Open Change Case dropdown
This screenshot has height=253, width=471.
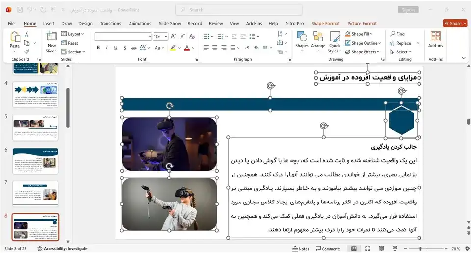(x=159, y=48)
